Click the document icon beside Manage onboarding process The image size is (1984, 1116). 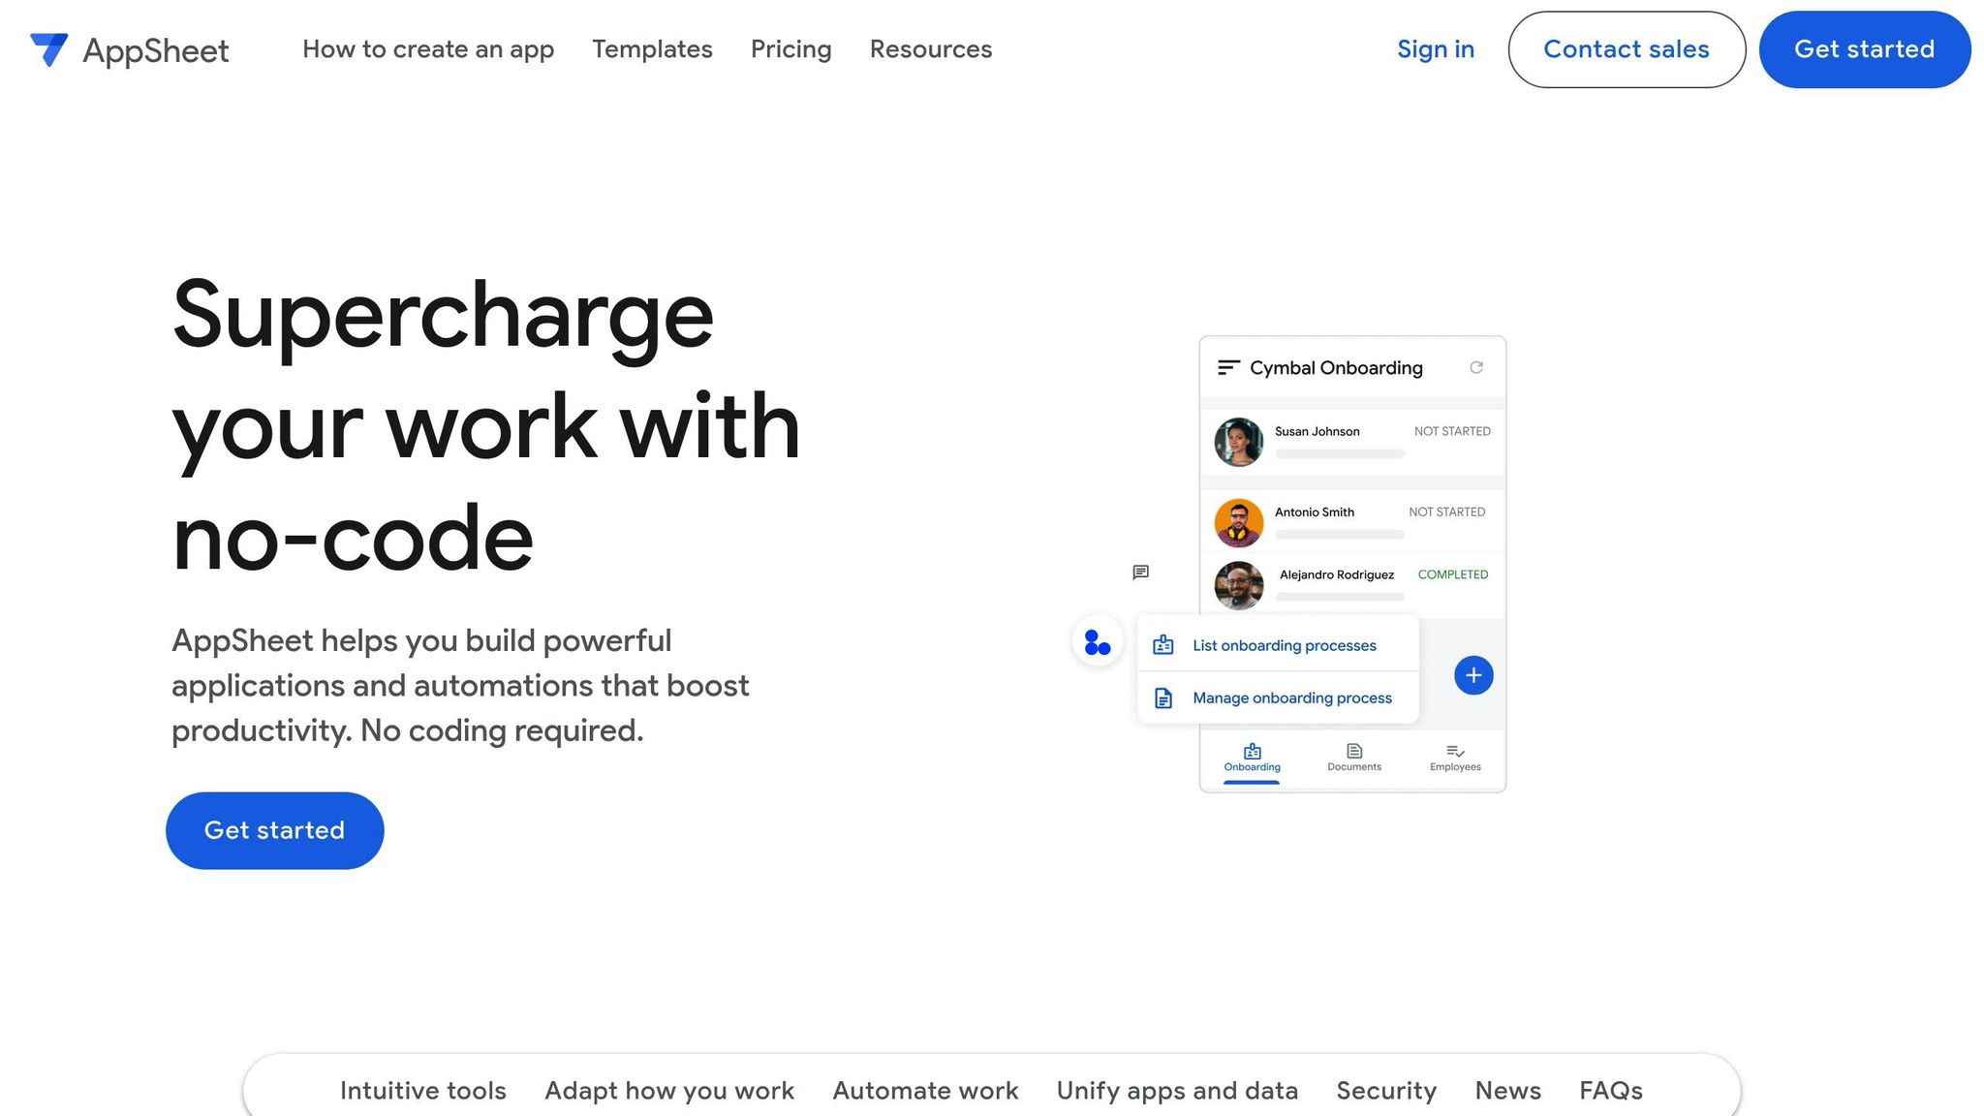1162,697
